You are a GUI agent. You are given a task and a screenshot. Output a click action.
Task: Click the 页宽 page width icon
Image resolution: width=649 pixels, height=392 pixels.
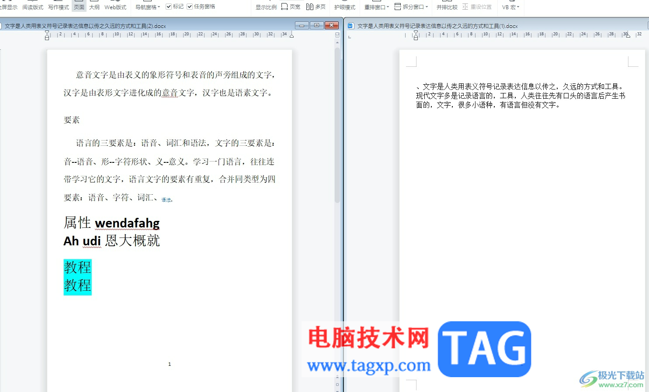click(285, 7)
